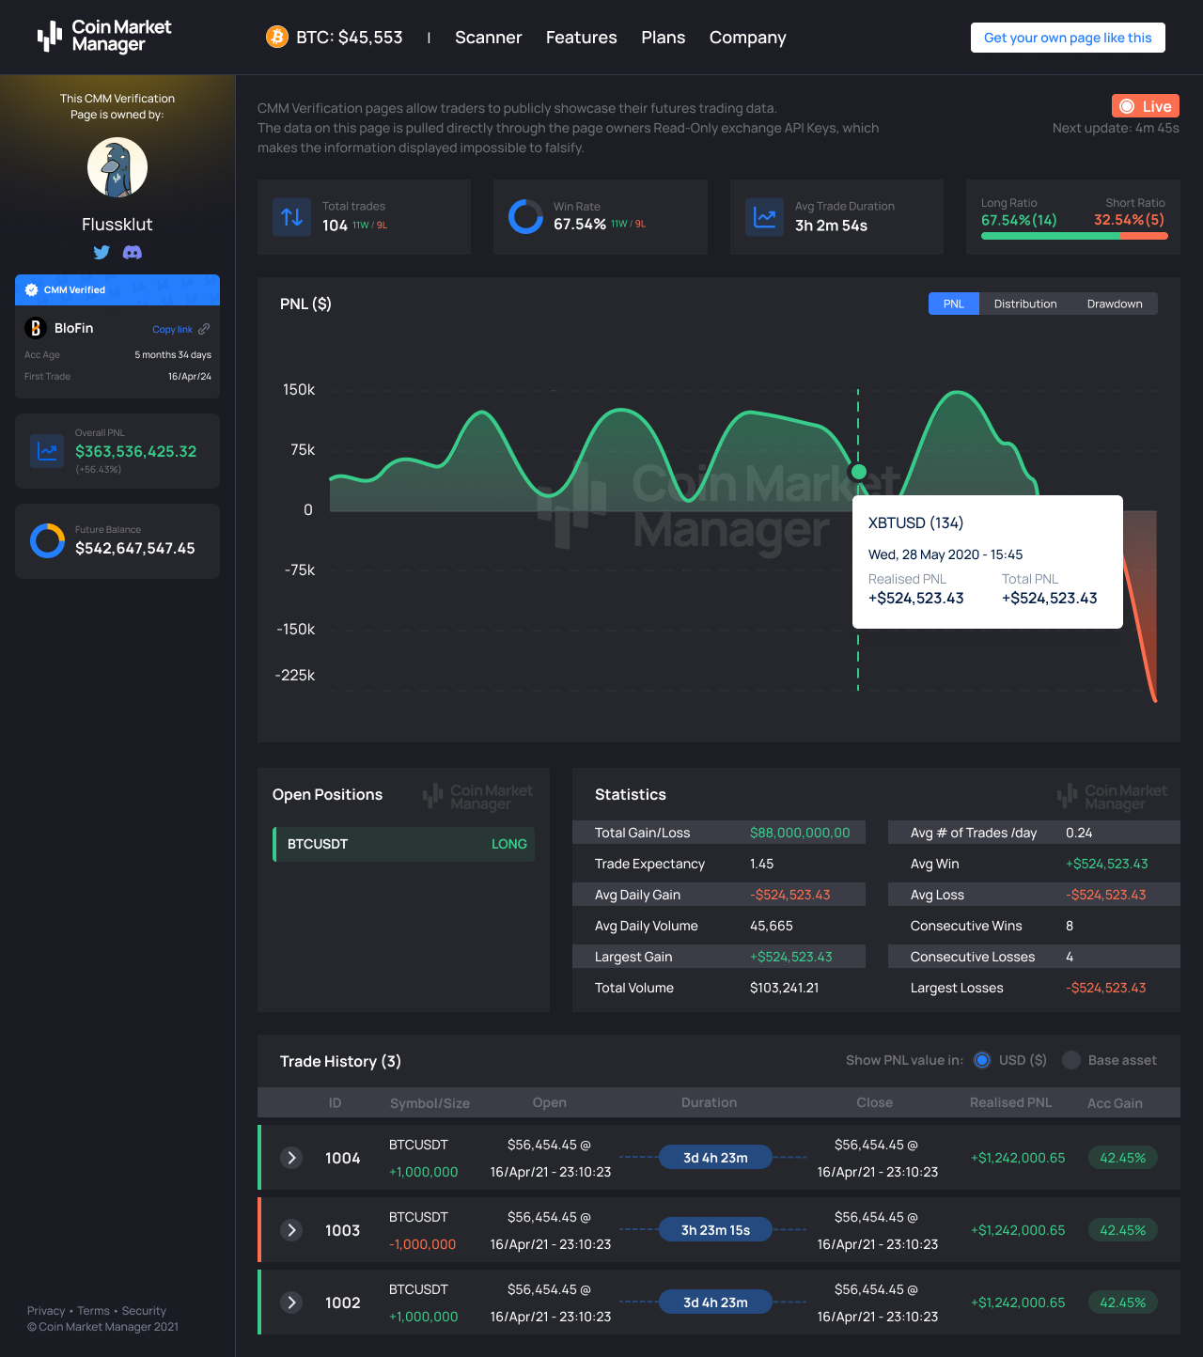Click the Future Balance value $542,647,547.45
The image size is (1203, 1357).
point(135,548)
